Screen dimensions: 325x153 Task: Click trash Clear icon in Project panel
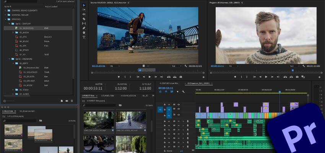[x=72, y=101]
